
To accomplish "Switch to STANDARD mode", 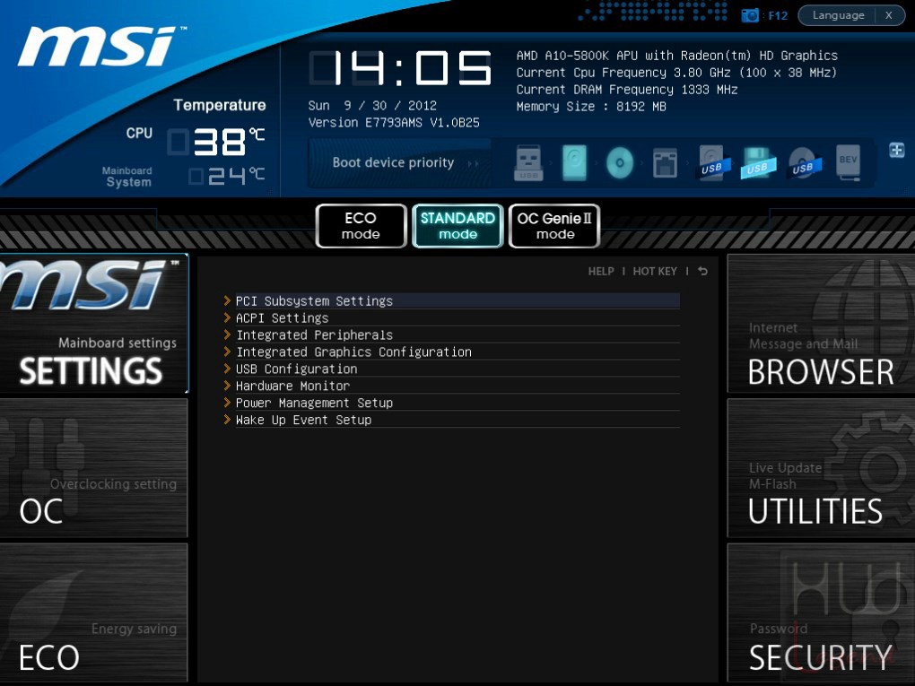I will pos(457,226).
